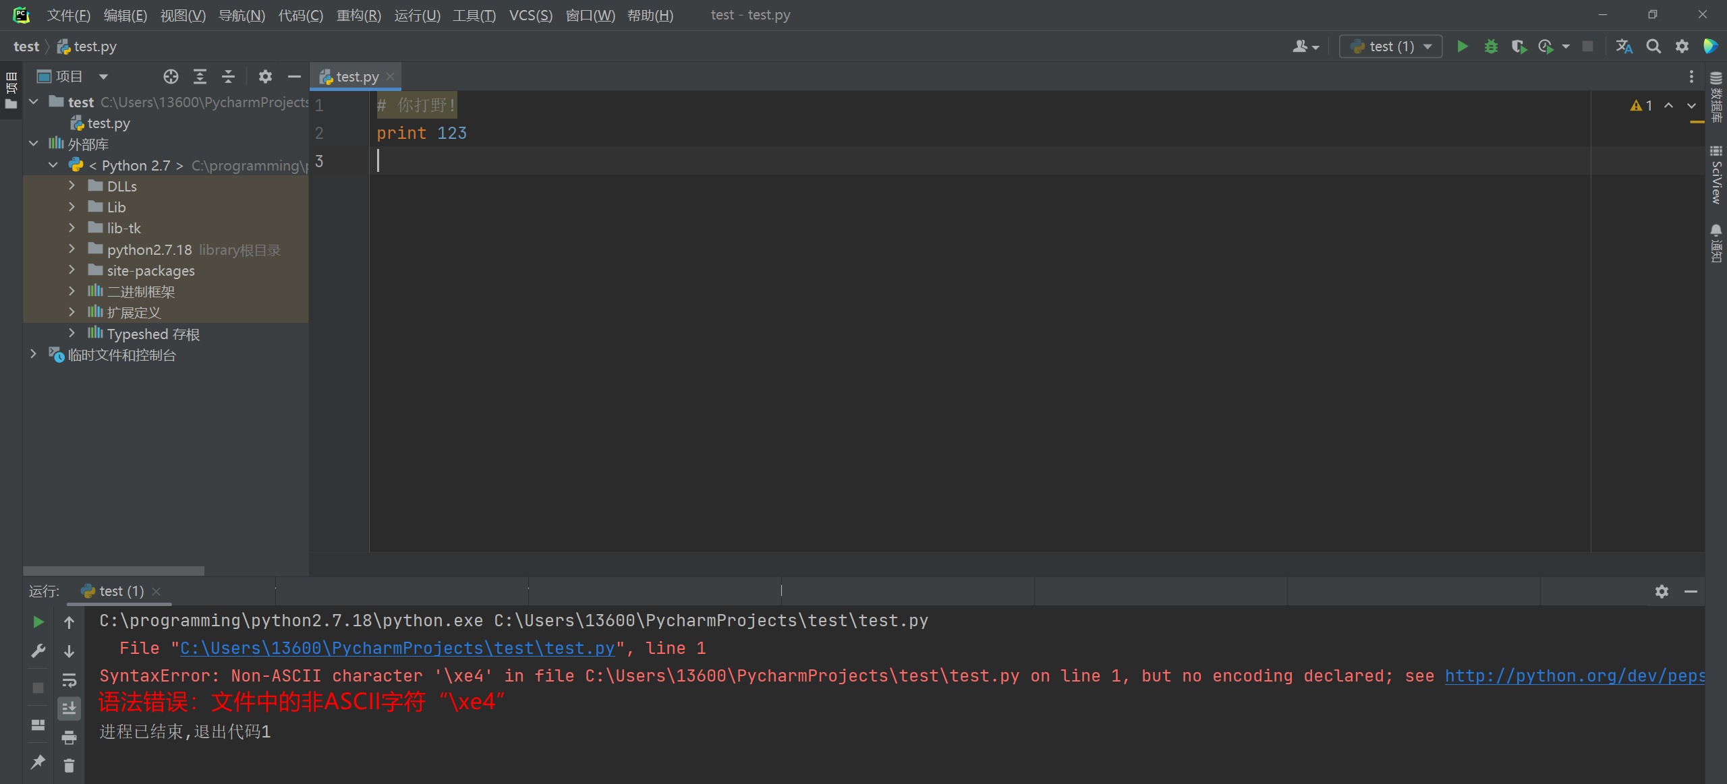Rerun the program in run panel
1727x784 pixels.
point(38,622)
